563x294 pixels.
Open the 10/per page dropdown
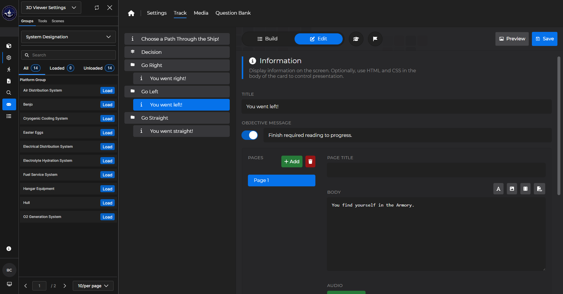(x=93, y=286)
